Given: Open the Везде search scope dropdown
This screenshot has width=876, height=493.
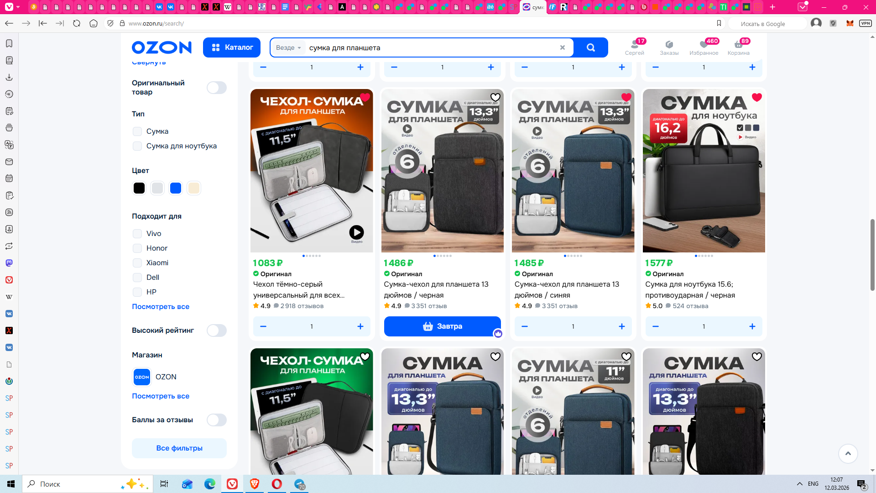Looking at the screenshot, I should 288,47.
